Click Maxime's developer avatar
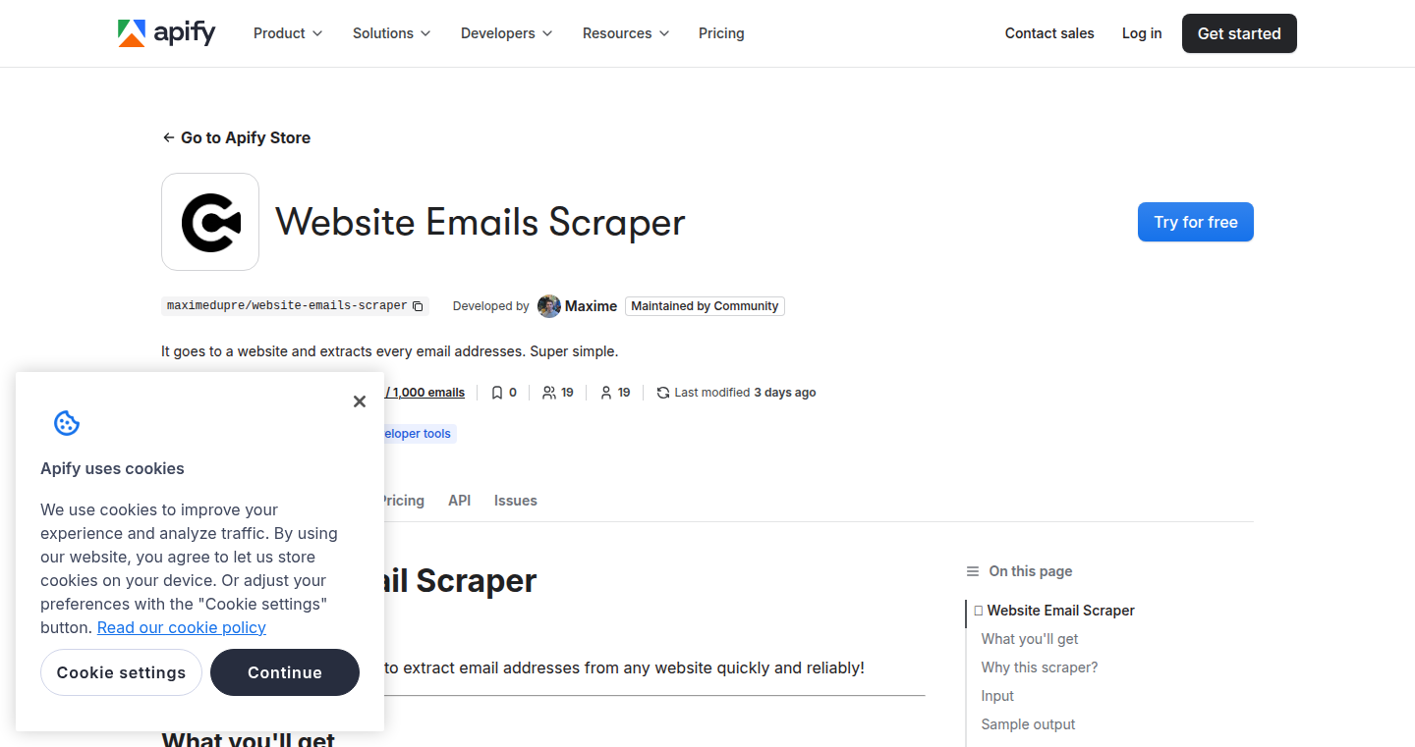 (549, 306)
